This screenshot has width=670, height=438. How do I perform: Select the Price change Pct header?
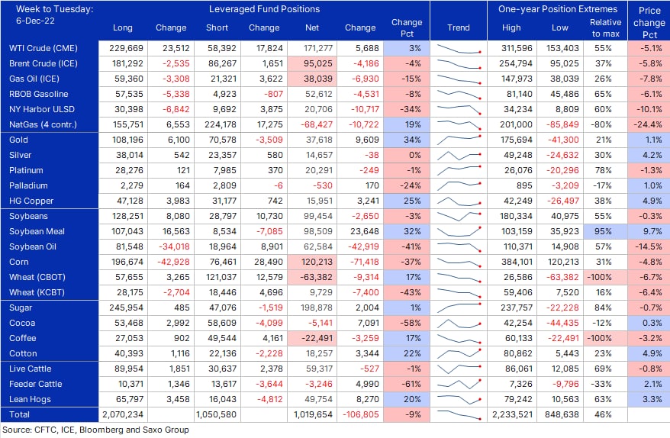coord(649,23)
